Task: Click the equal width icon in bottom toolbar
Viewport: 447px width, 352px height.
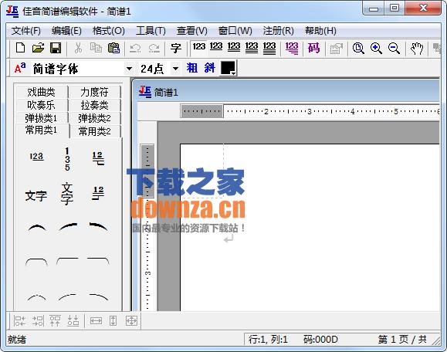Action: coord(96,321)
